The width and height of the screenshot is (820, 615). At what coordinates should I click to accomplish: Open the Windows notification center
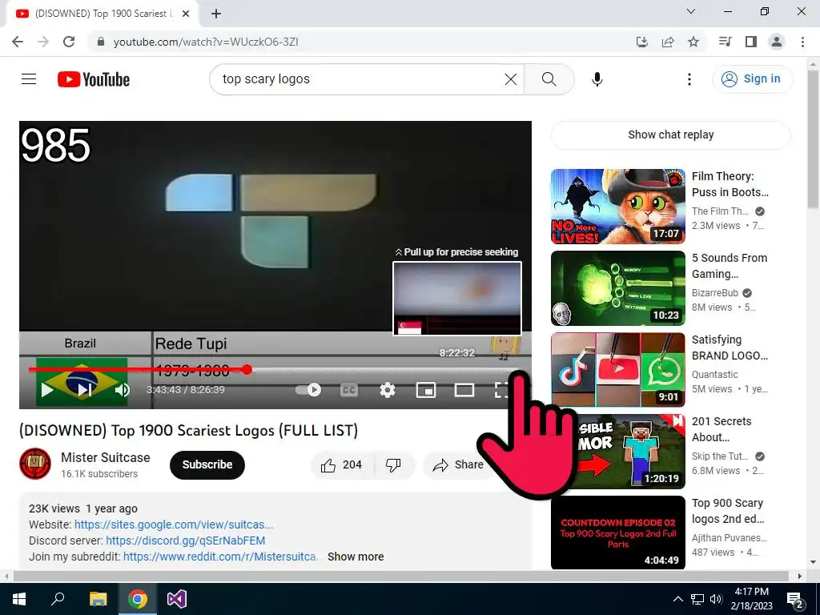794,599
